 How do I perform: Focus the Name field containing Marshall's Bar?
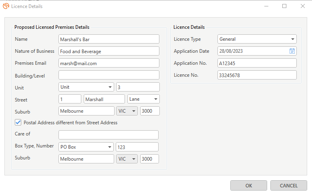click(109, 39)
